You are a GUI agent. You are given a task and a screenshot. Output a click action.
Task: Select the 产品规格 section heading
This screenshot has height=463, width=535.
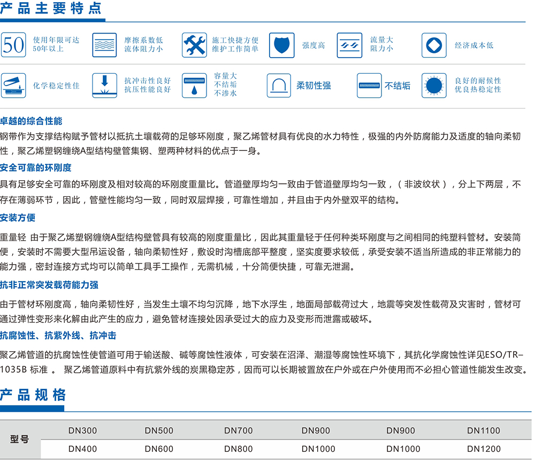pos(33,395)
